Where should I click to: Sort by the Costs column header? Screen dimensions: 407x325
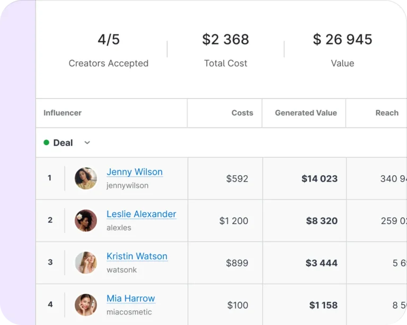[242, 113]
